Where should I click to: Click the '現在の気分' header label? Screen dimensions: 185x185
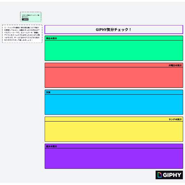coord(52,38)
